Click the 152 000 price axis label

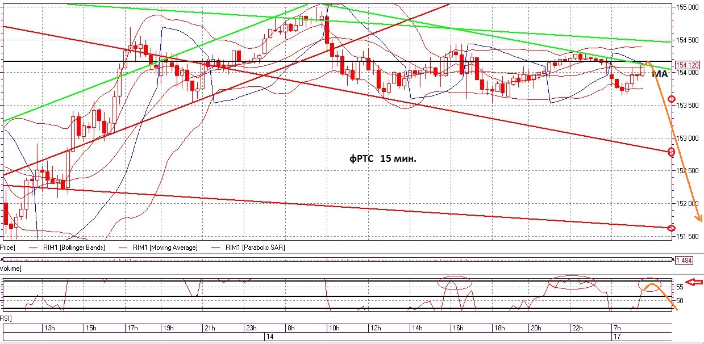pyautogui.click(x=688, y=203)
